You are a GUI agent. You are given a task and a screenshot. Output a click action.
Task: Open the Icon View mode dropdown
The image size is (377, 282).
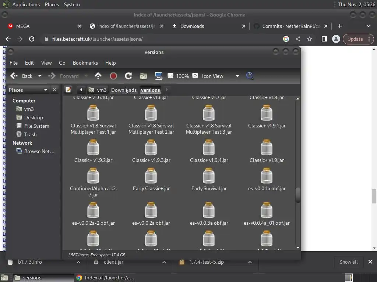point(221,76)
